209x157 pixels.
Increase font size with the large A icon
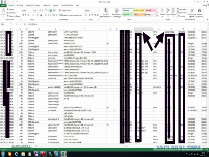(x=40, y=10)
